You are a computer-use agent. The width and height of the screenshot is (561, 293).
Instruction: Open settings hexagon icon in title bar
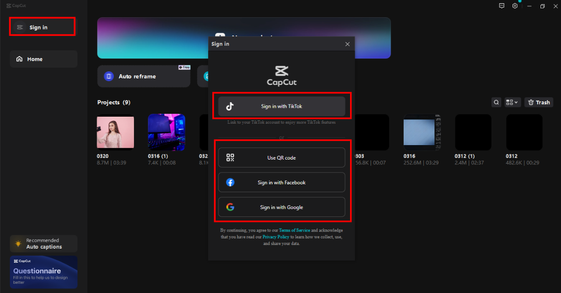[x=515, y=6]
